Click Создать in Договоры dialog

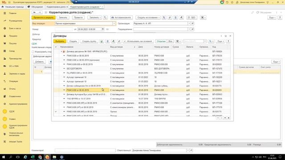point(73,41)
